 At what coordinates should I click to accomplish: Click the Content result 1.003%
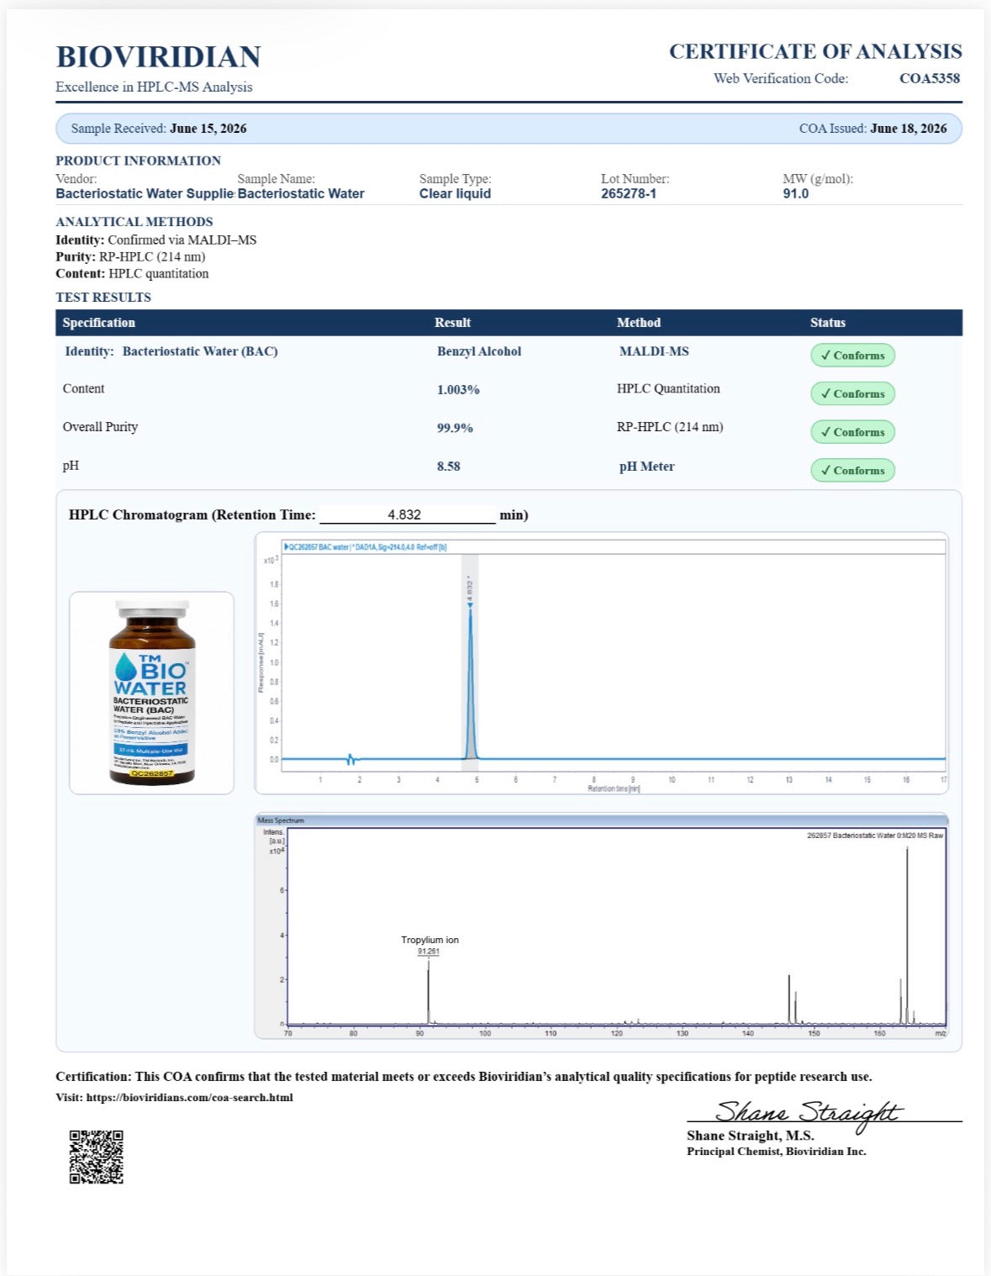click(x=458, y=390)
